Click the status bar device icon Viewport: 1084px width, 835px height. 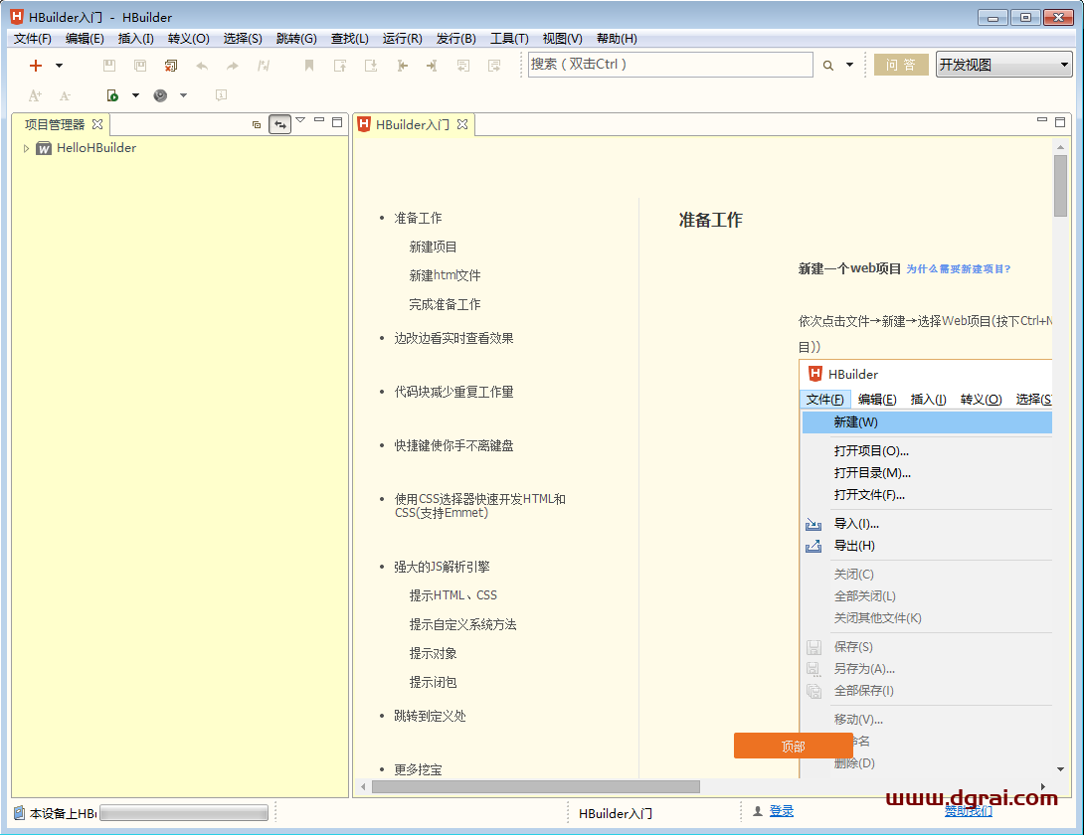coord(19,813)
